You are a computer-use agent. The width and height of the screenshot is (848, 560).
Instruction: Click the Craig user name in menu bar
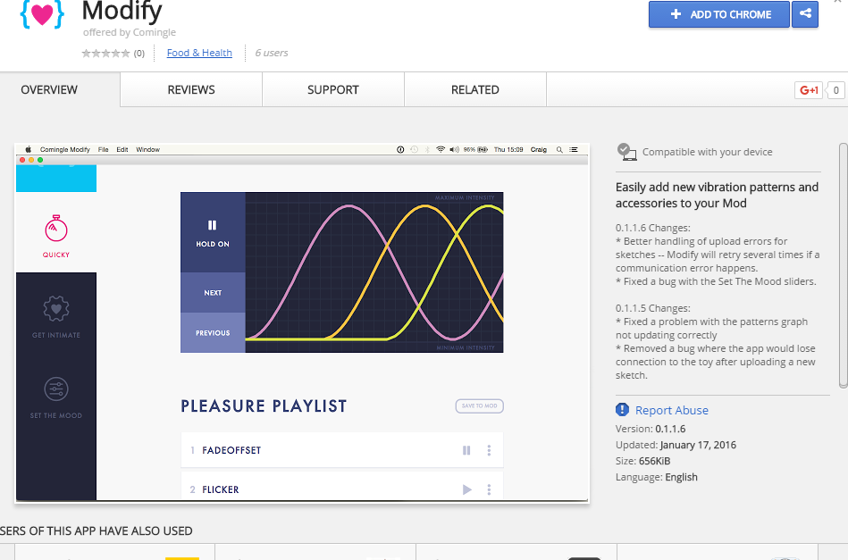coord(539,150)
